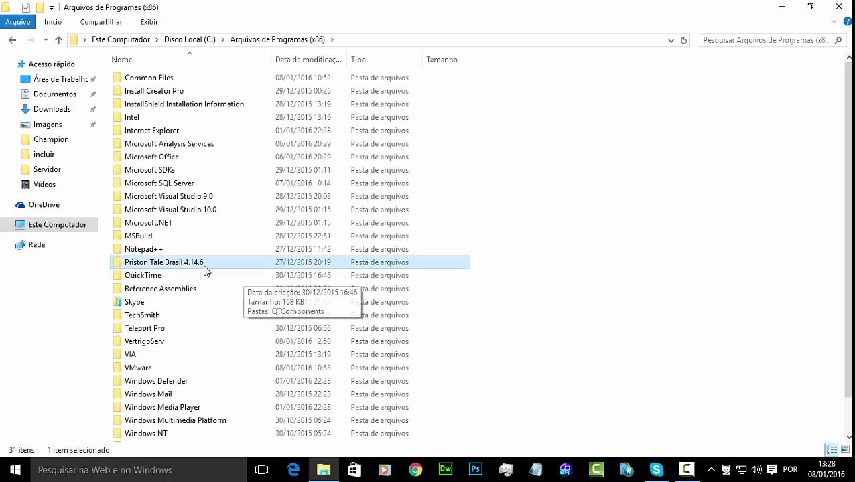The width and height of the screenshot is (855, 482).
Task: Open the Windows Store from the taskbar
Action: click(354, 470)
